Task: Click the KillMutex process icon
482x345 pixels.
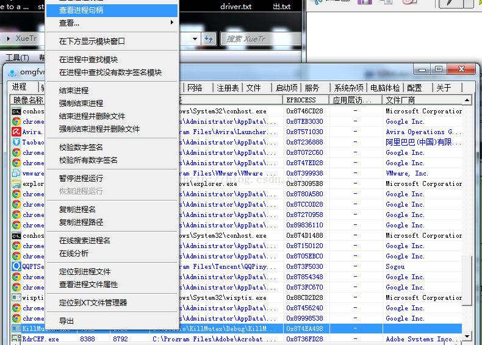Action: click(16, 329)
